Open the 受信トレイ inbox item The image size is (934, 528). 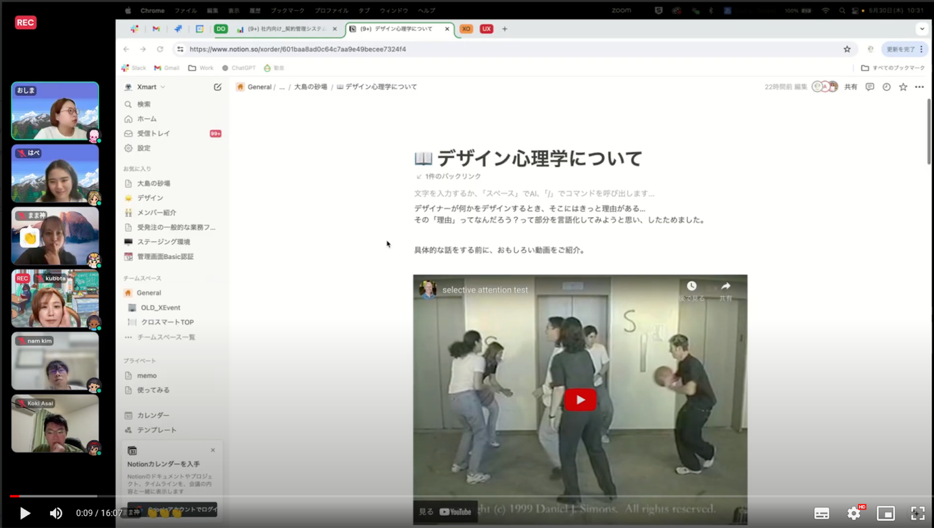click(x=153, y=133)
